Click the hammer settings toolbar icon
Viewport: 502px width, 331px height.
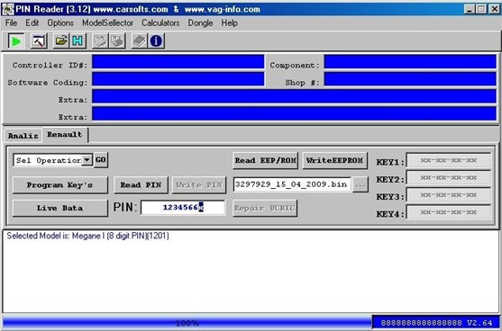39,41
